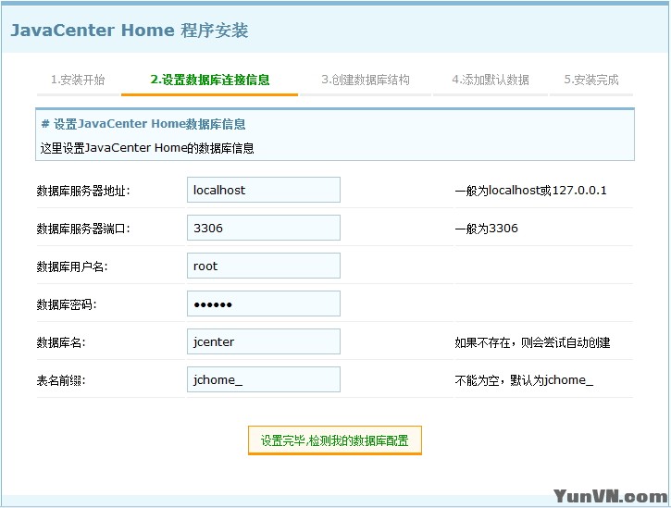Image resolution: width=671 pixels, height=508 pixels.
Task: Click the 数据库名: label
Action: pos(61,342)
